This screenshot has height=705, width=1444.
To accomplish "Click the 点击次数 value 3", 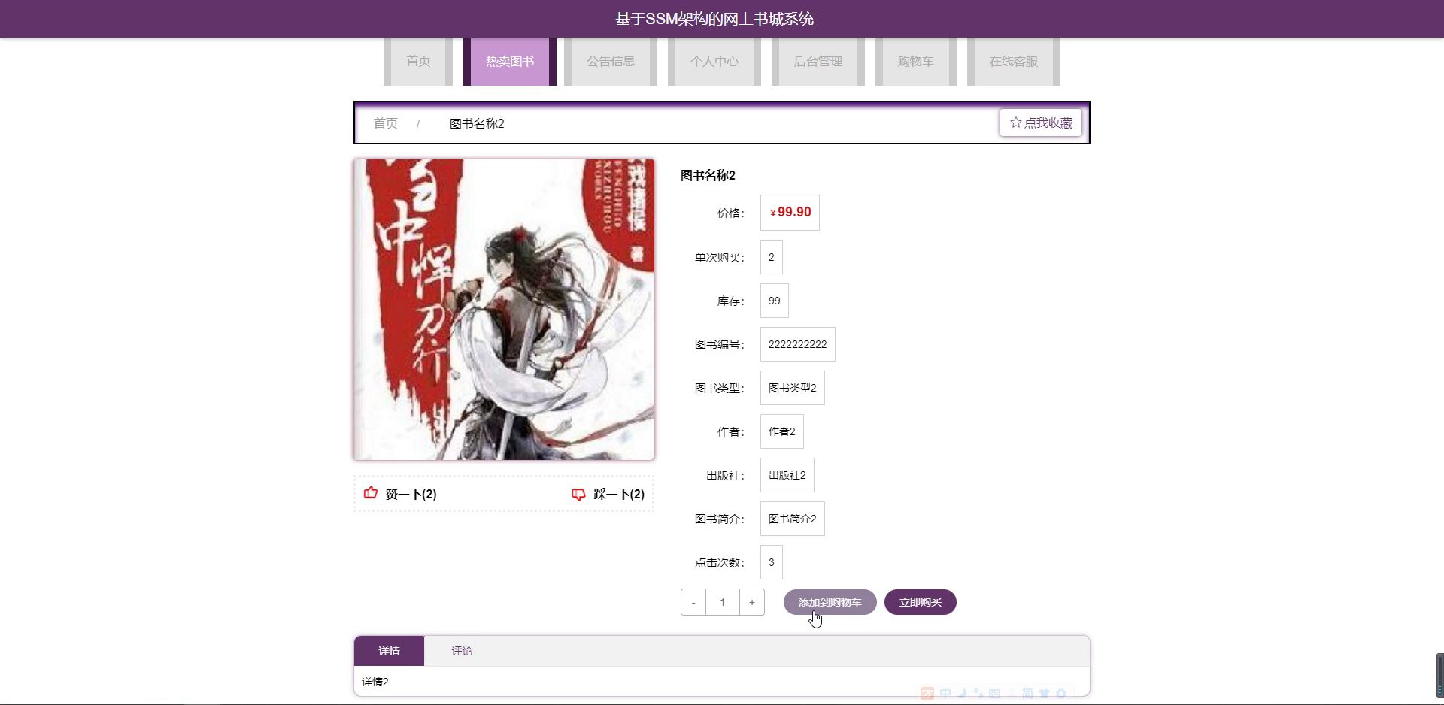I will pos(772,562).
